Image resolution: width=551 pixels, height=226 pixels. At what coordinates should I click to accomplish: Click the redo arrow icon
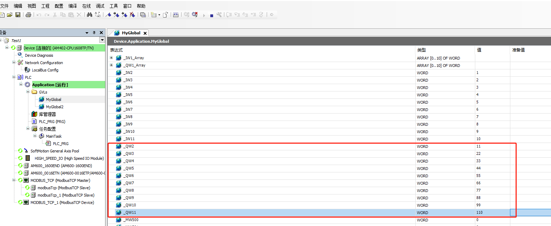47,15
